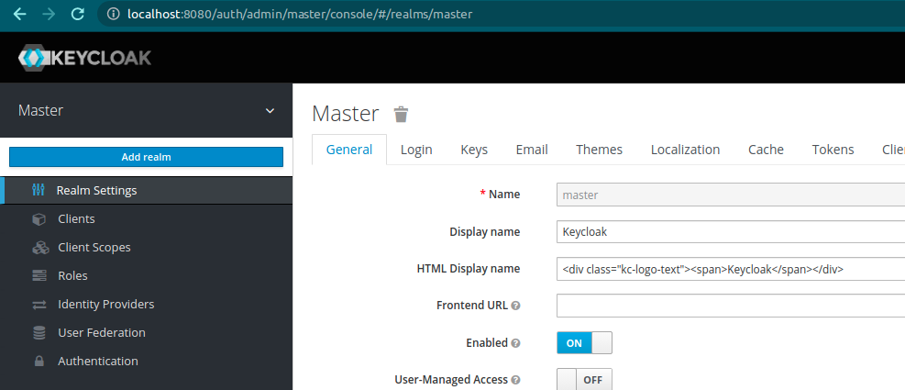Click the Roles list icon
This screenshot has height=390, width=905.
tap(39, 275)
